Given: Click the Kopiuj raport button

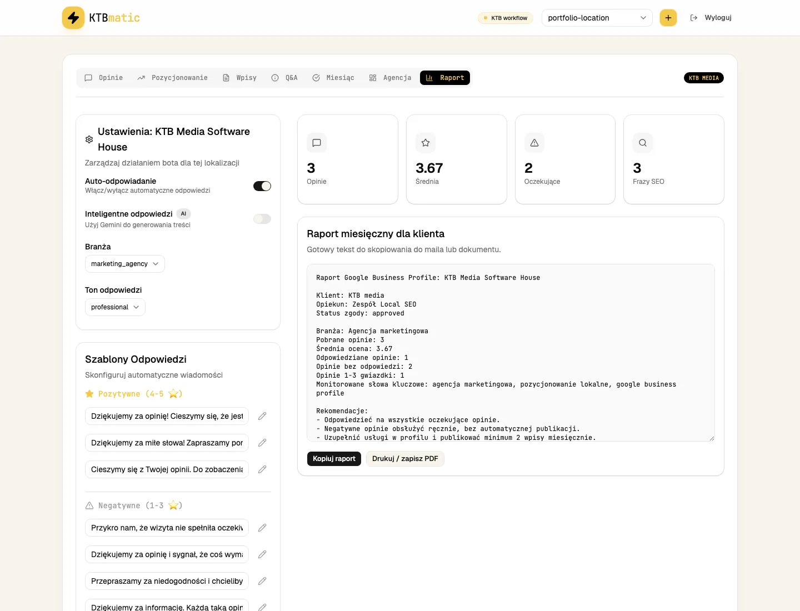Looking at the screenshot, I should click(x=334, y=459).
